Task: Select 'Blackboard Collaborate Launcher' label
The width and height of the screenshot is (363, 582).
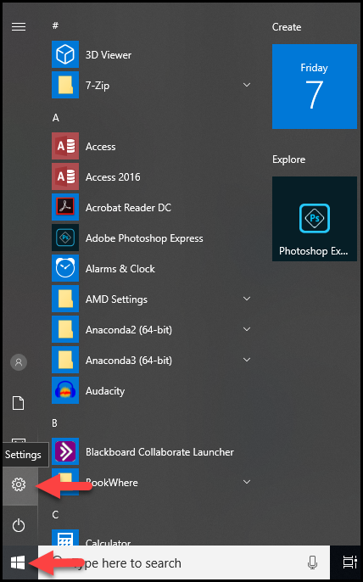Action: (159, 451)
